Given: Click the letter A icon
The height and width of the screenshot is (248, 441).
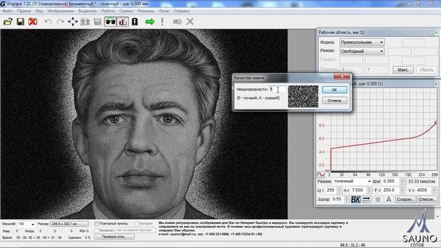Looking at the screenshot, I should pos(389,199).
